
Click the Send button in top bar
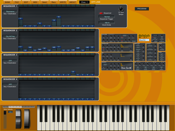[x=44, y=2]
